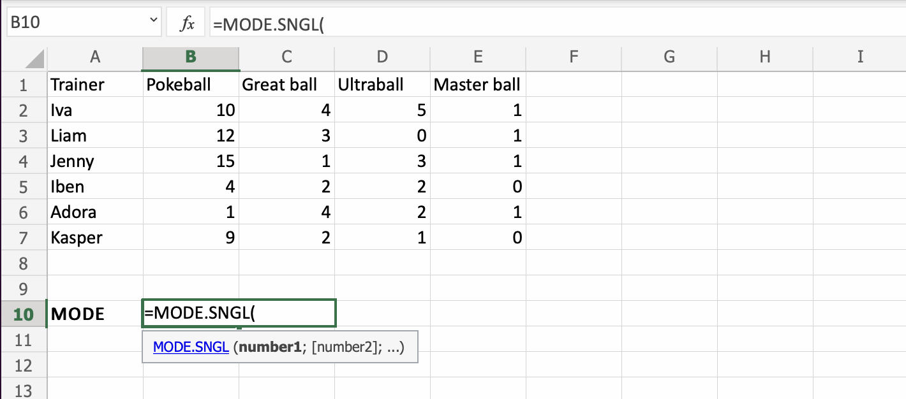
Task: Click the cell containing Kasper
Action: tap(95, 238)
